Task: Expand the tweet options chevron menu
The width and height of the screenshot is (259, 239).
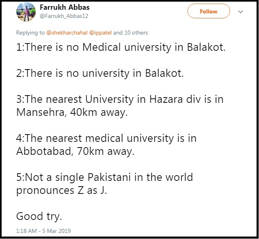Action: [240, 12]
